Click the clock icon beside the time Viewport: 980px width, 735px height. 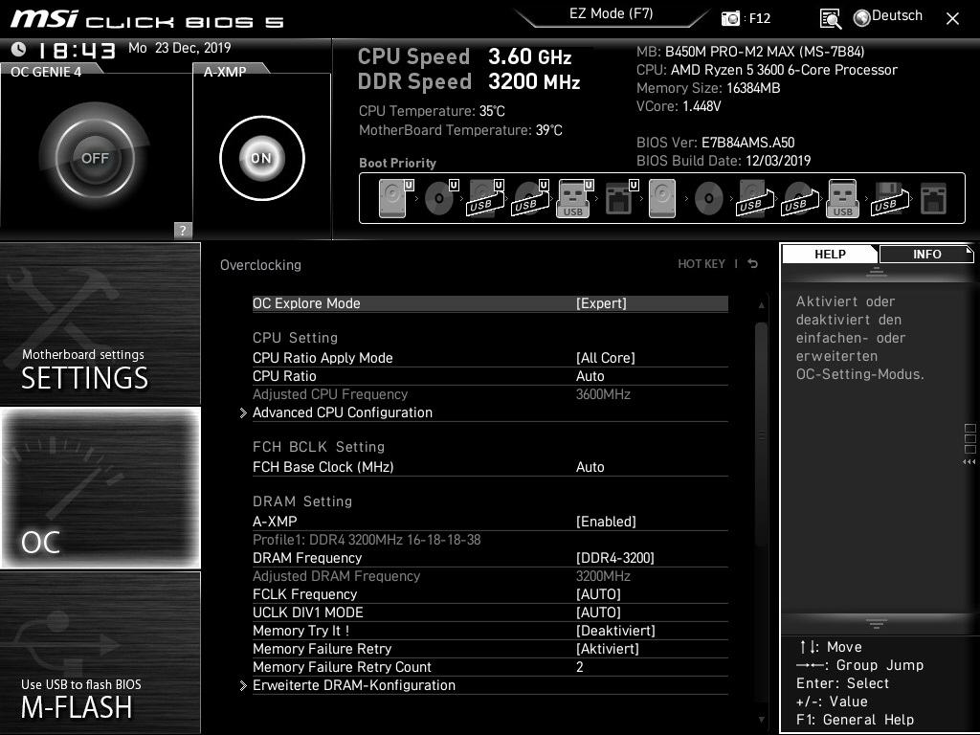click(x=19, y=49)
